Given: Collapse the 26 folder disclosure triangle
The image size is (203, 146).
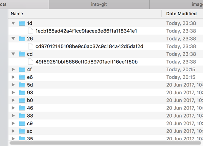Looking at the screenshot, I should (x=14, y=39).
